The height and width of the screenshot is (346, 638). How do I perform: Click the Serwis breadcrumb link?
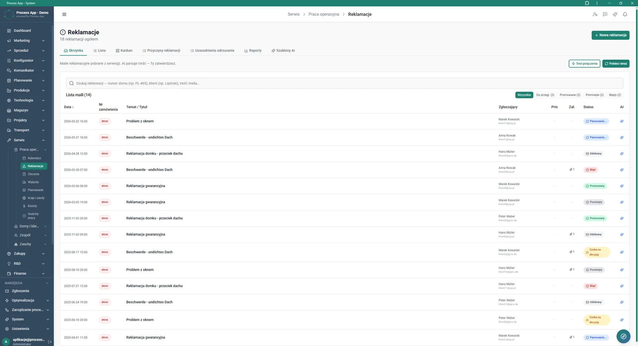[293, 14]
